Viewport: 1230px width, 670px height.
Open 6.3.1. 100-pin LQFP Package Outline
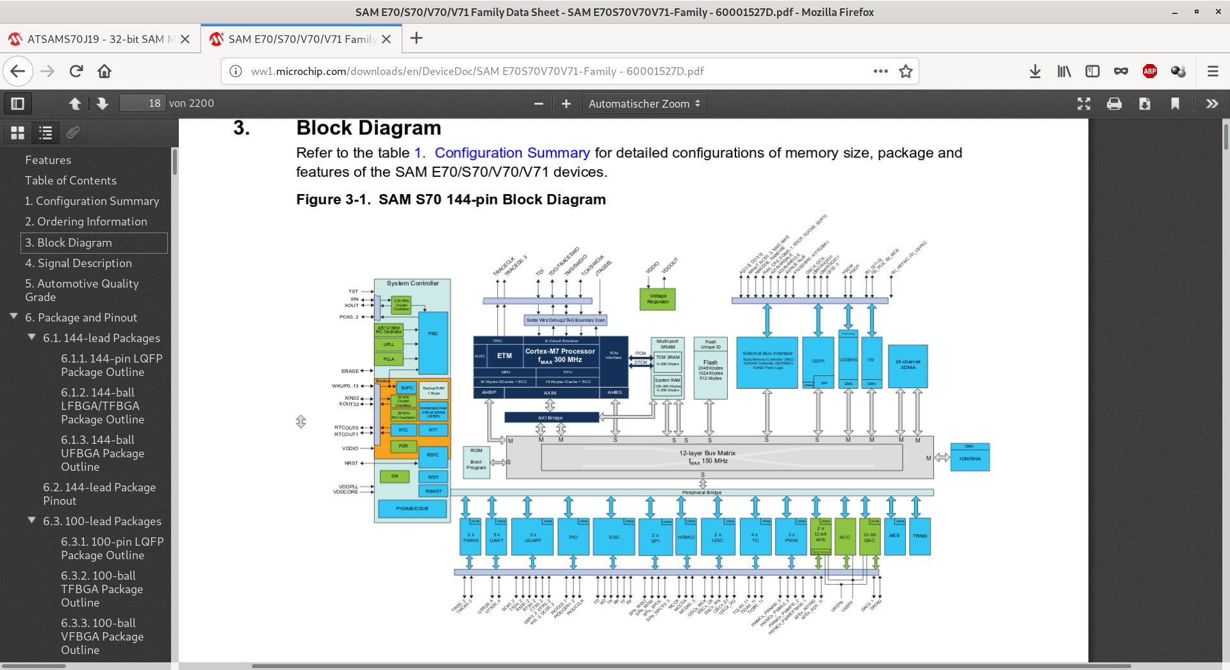tap(113, 548)
